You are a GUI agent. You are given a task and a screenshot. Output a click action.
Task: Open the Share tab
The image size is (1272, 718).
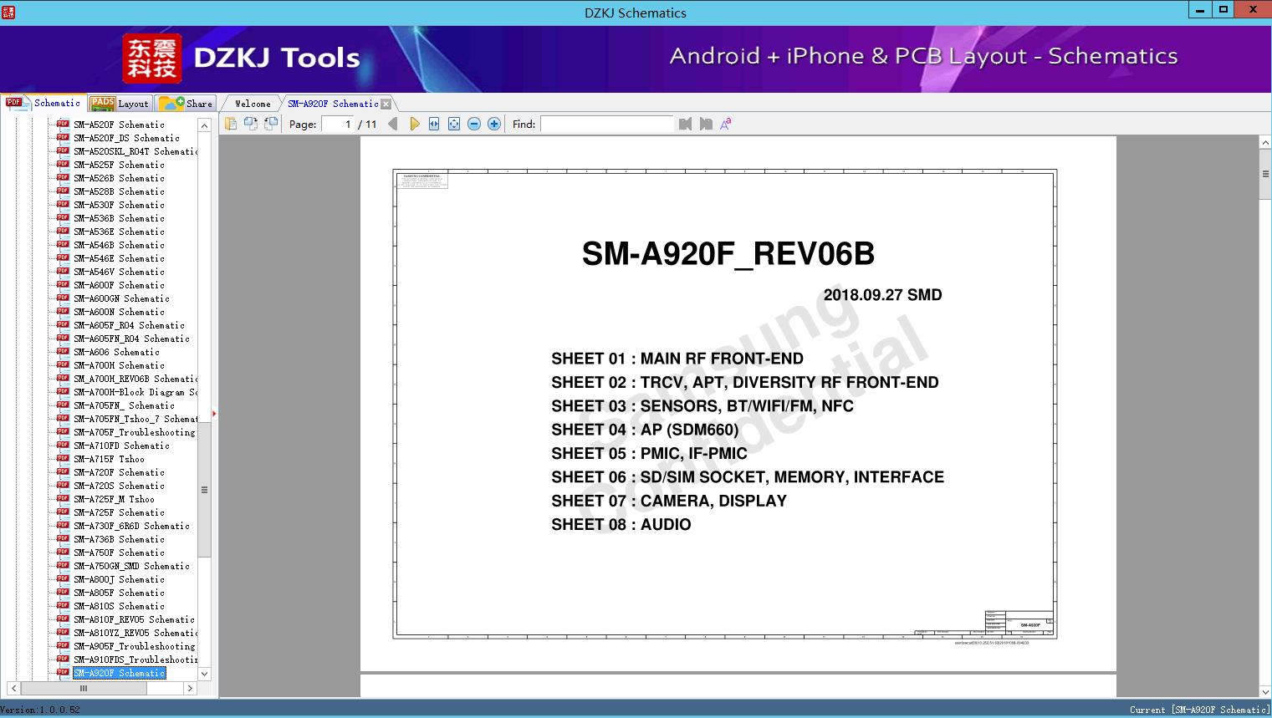(x=186, y=104)
